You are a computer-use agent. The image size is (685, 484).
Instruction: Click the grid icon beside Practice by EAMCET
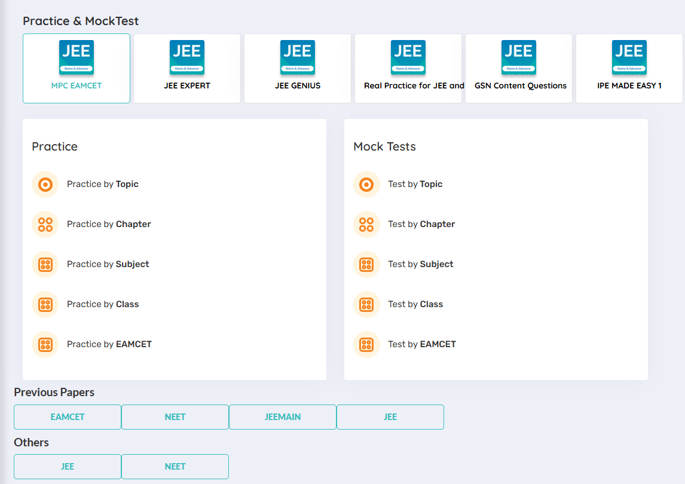tap(45, 345)
